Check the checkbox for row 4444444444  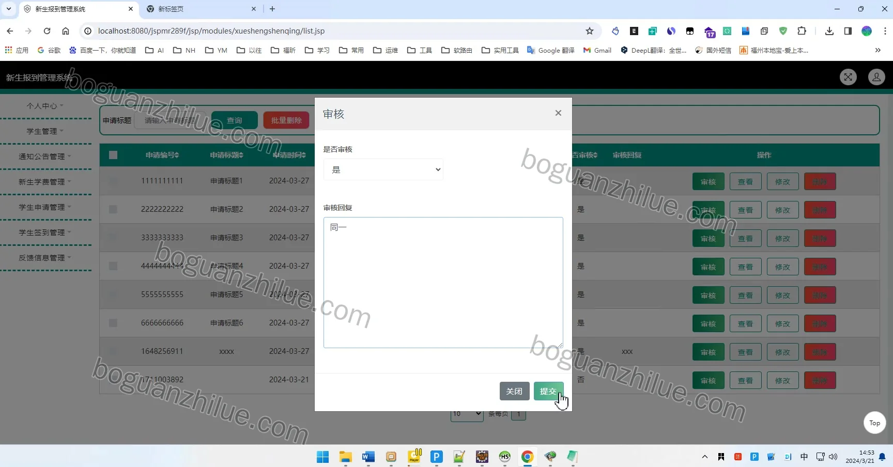pyautogui.click(x=113, y=266)
